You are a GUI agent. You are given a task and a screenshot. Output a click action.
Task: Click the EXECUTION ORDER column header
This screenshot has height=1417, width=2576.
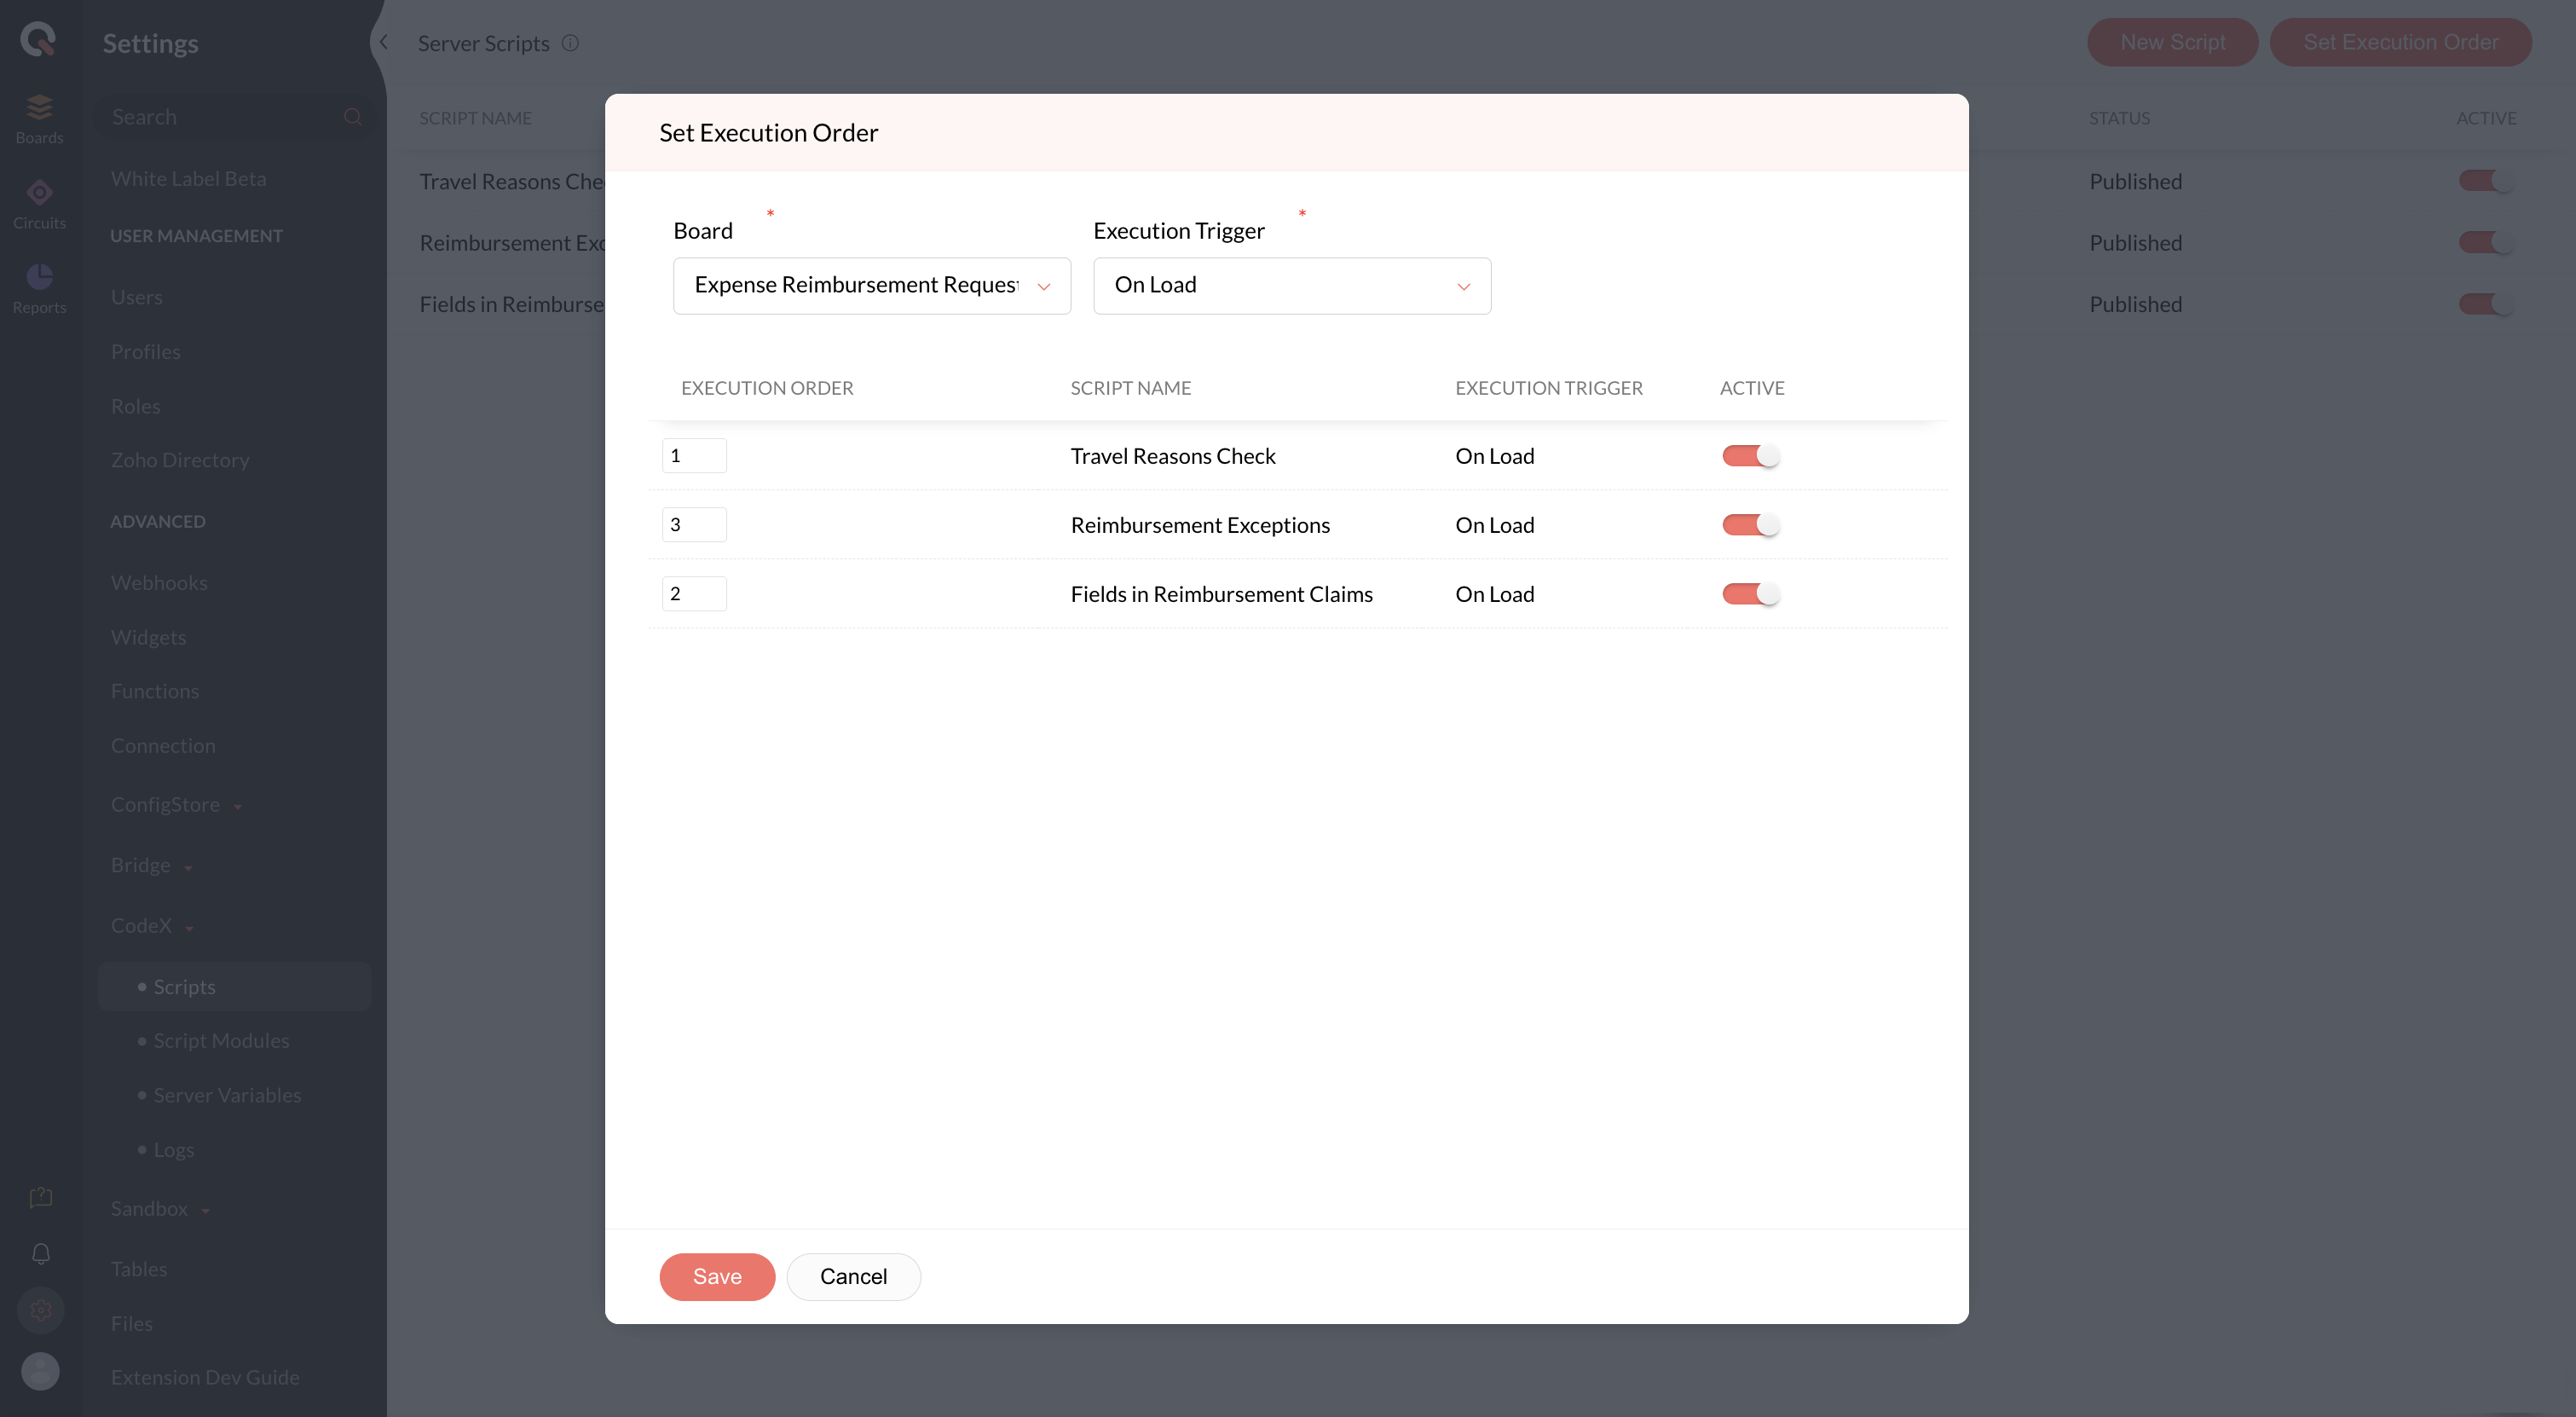pos(767,388)
